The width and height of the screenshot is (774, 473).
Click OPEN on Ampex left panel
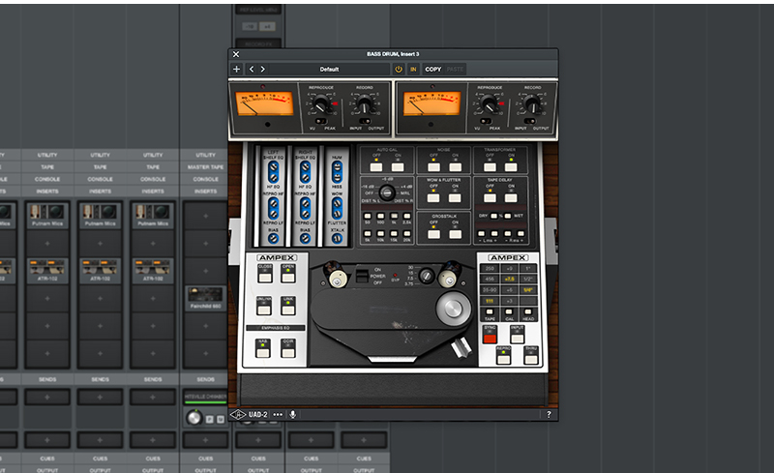coord(288,276)
